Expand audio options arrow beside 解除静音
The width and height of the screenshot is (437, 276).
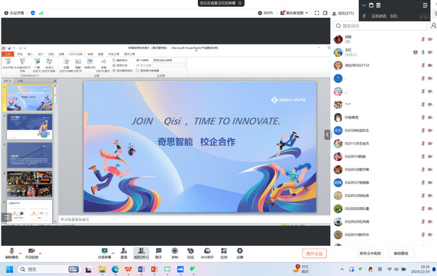click(x=20, y=253)
